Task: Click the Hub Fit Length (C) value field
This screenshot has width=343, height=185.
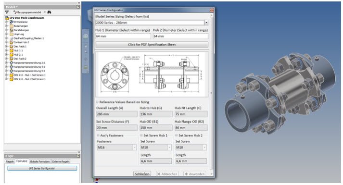Action: point(191,114)
